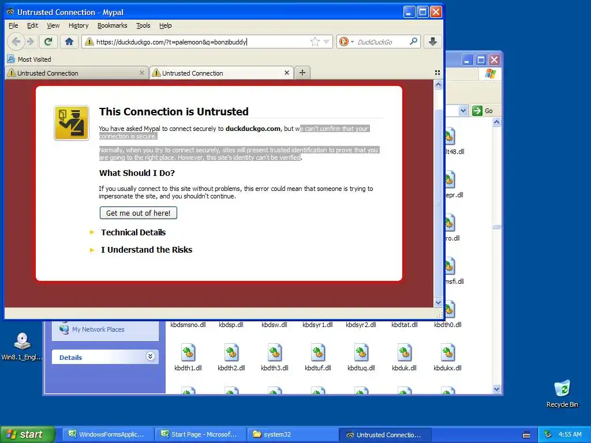Select the kbdsw.dll file name
Image resolution: width=591 pixels, height=443 pixels.
coord(274,325)
